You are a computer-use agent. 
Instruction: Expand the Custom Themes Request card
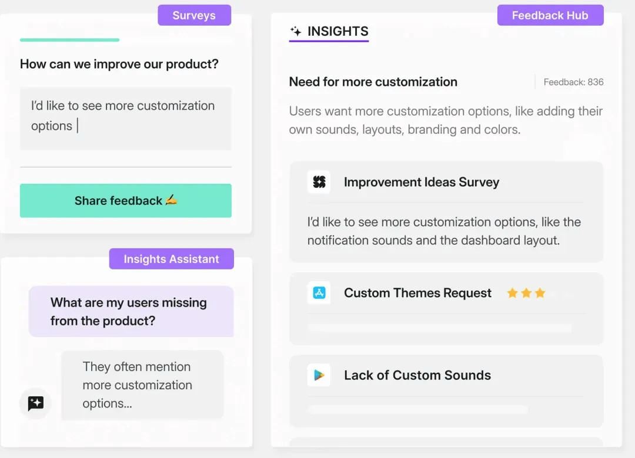point(446,309)
